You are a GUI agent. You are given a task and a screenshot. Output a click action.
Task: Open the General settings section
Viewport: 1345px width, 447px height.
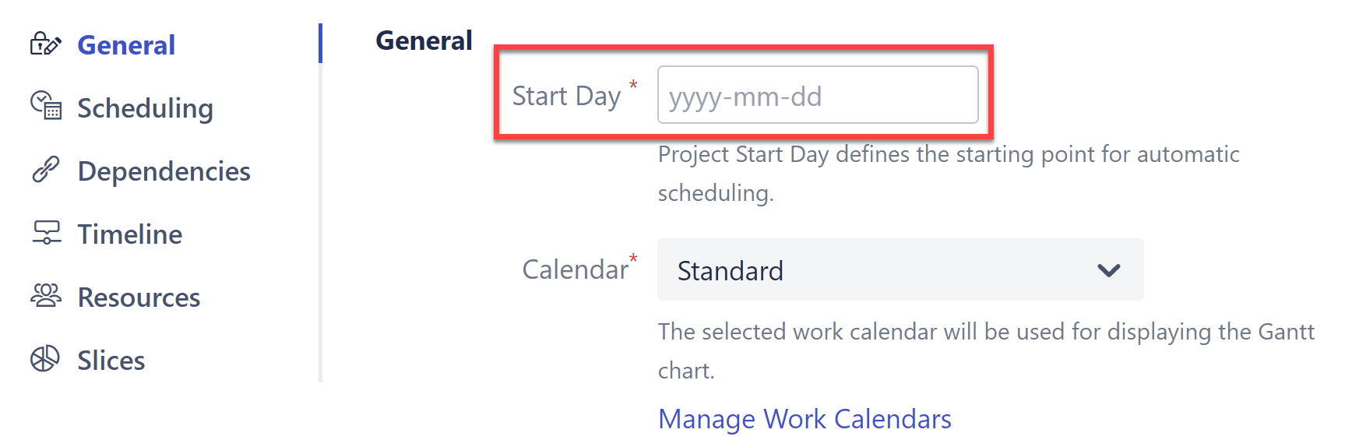pyautogui.click(x=126, y=45)
